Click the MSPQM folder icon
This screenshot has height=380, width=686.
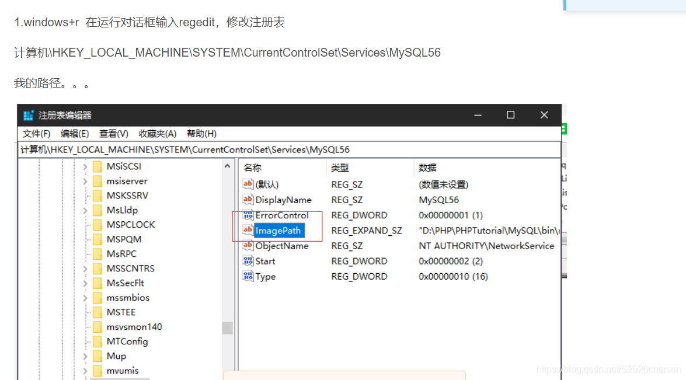click(97, 239)
